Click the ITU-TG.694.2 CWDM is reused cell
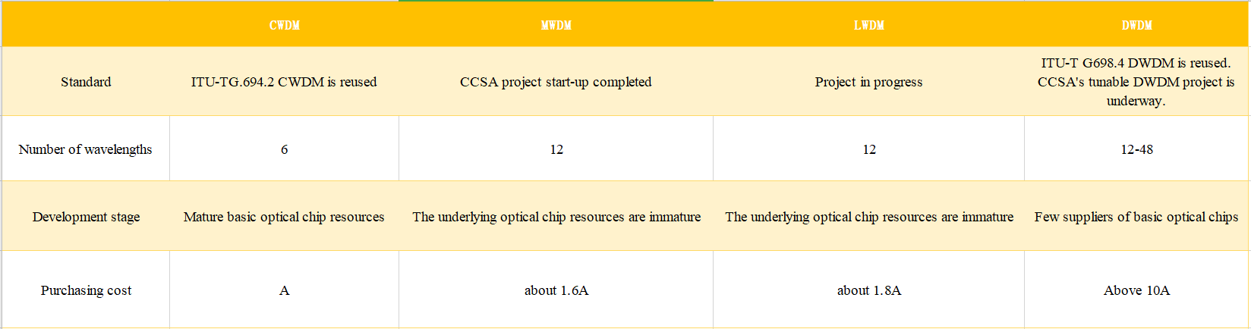 click(284, 82)
